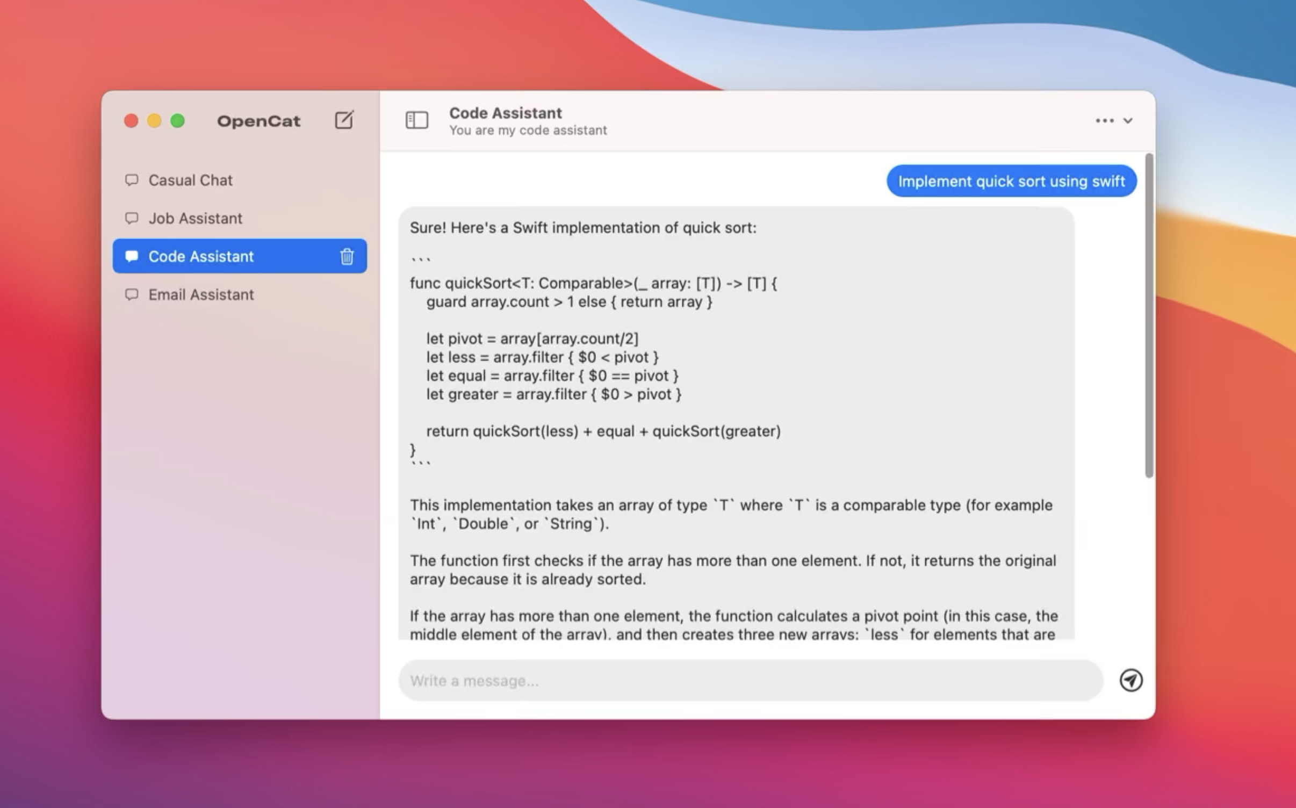Image resolution: width=1296 pixels, height=808 pixels.
Task: Click the chat scrollbar thumb
Action: tap(1149, 315)
